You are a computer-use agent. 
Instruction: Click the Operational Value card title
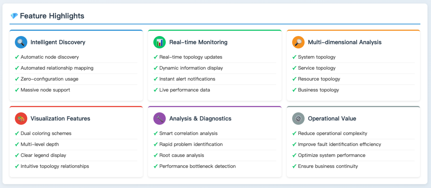click(332, 119)
